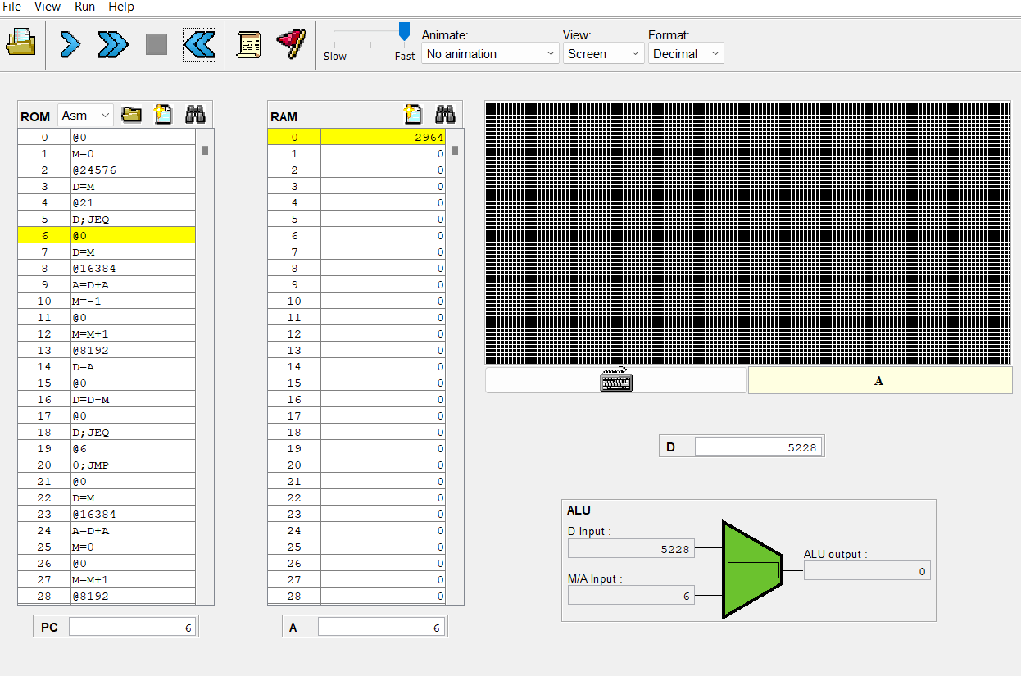Open the Load Script scroll icon
The width and height of the screenshot is (1021, 676).
click(x=248, y=44)
